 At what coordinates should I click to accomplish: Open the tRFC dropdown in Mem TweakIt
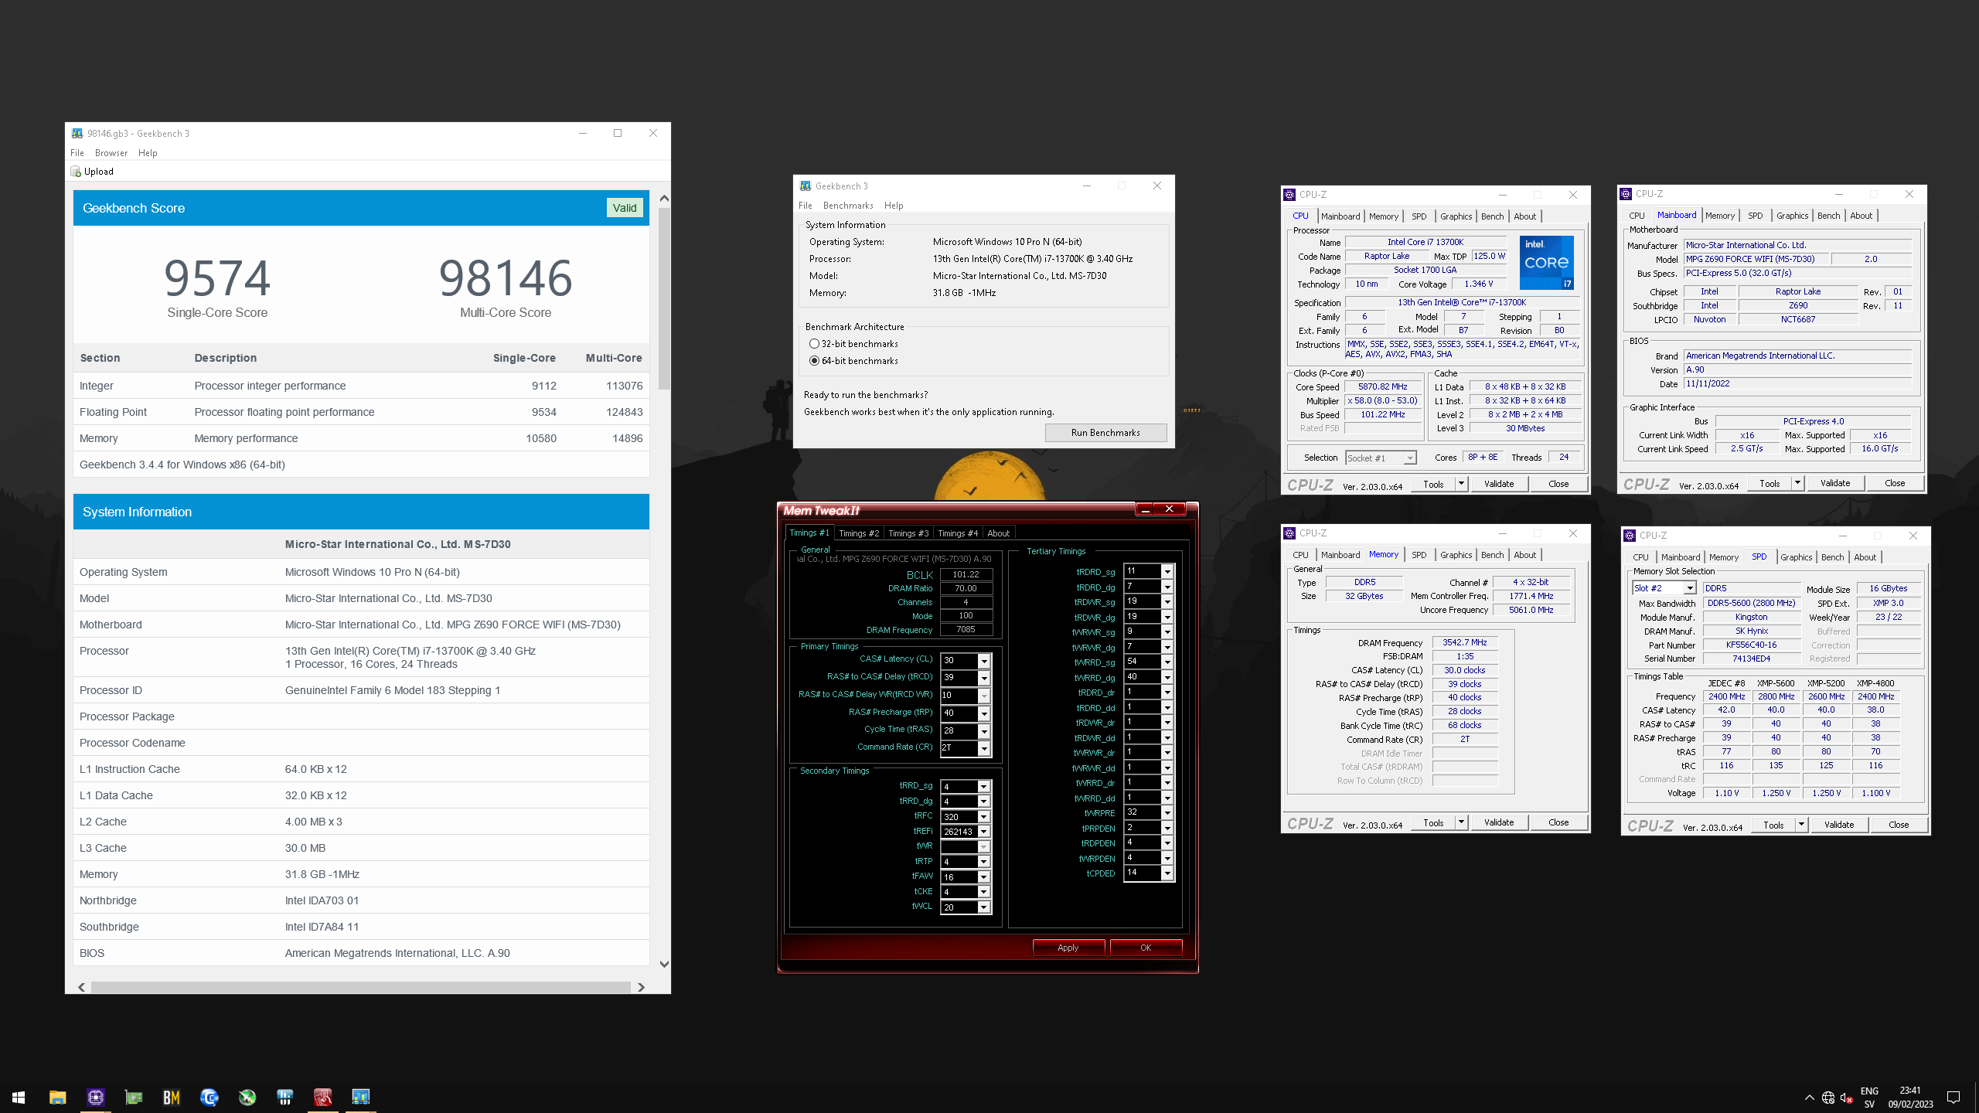click(x=984, y=817)
